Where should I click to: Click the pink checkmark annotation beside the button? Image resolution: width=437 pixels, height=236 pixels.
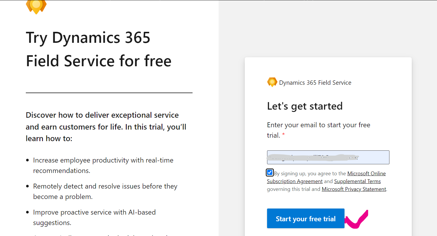tap(356, 220)
